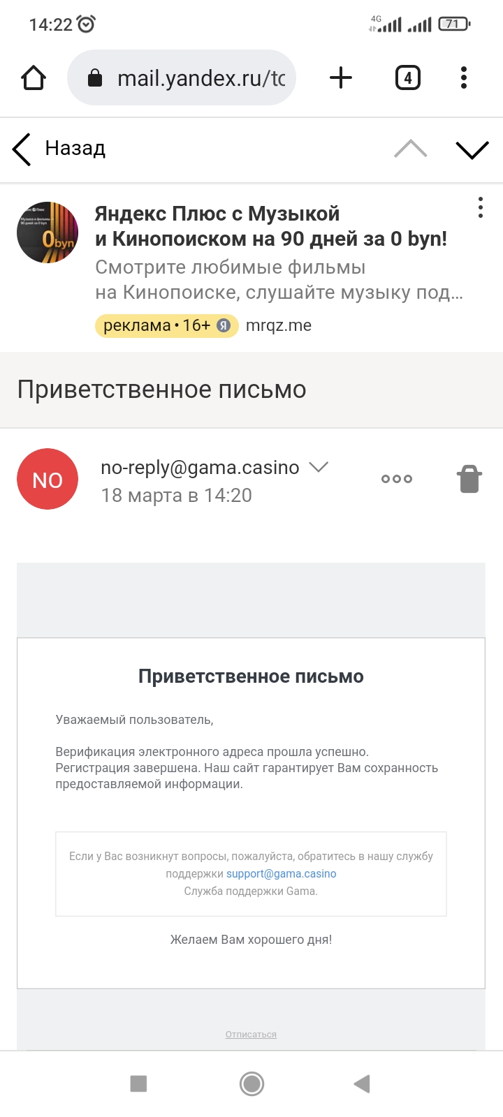Go to previous message with up chevron
Viewport: 503px width, 1117px height.
(x=411, y=149)
